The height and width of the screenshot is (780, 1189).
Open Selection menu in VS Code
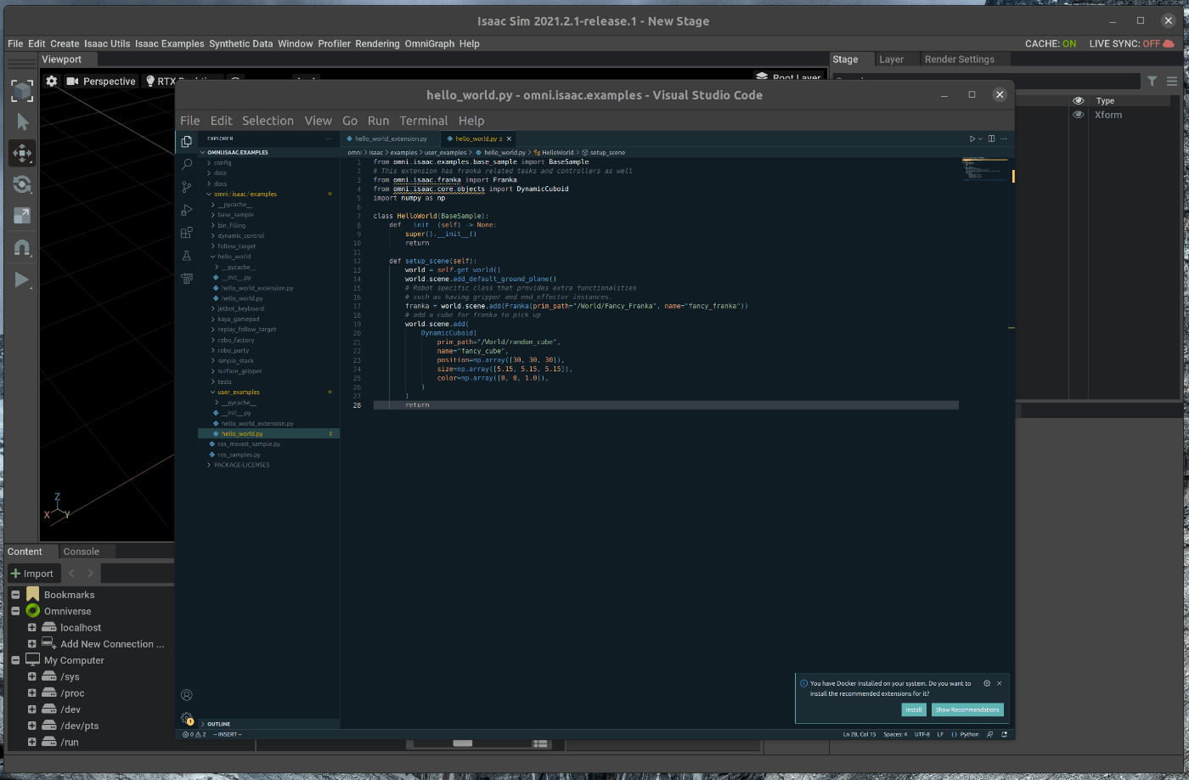coord(268,121)
